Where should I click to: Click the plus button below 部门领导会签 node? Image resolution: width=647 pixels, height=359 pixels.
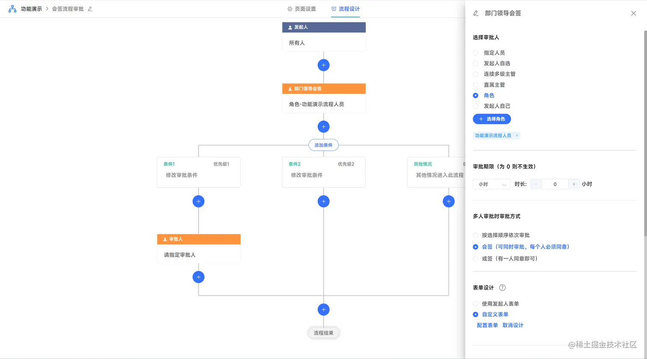click(323, 127)
